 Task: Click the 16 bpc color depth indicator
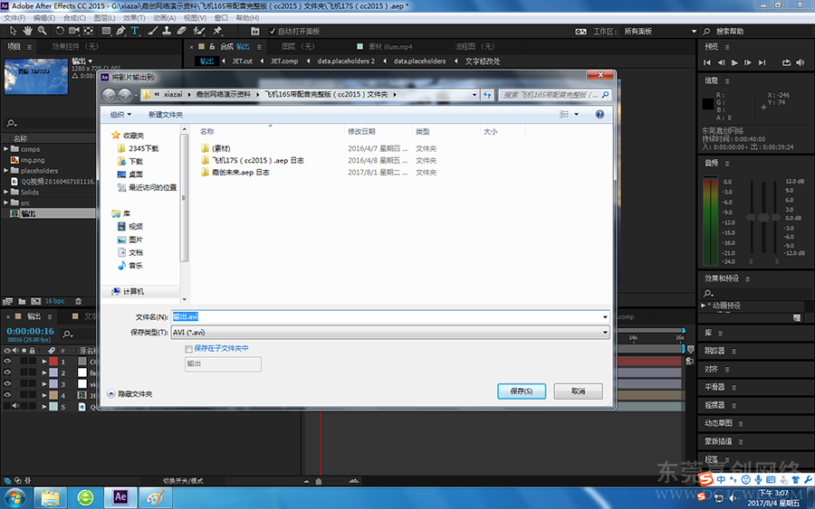click(x=54, y=301)
